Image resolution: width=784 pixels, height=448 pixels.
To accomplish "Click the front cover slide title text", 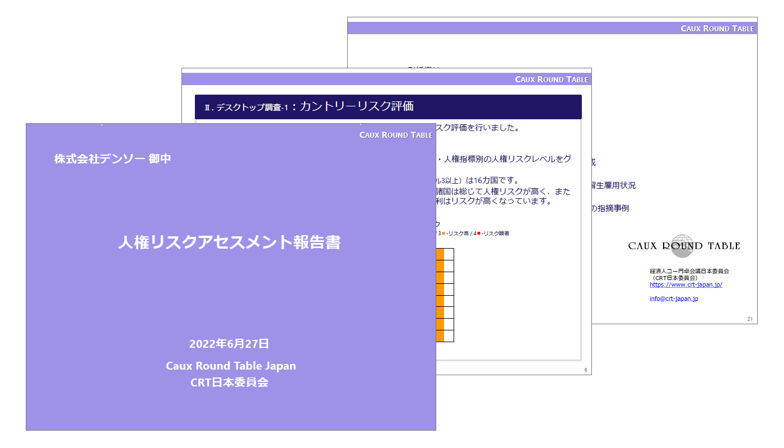I will click(x=229, y=242).
